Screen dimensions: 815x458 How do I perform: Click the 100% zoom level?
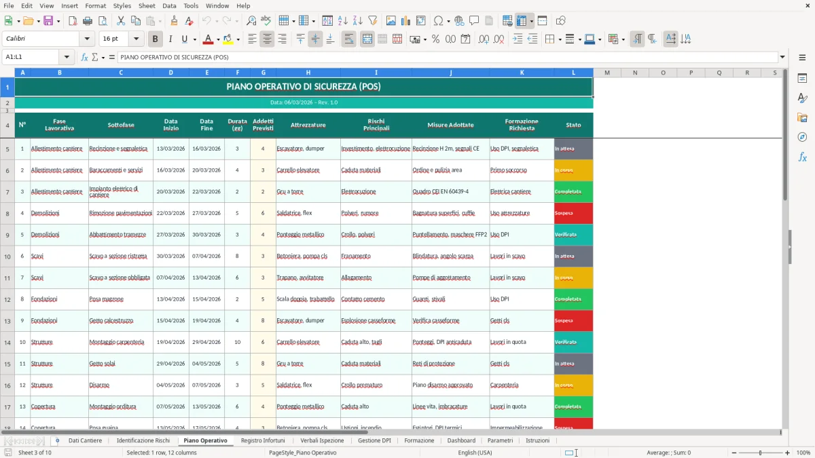coord(803,453)
